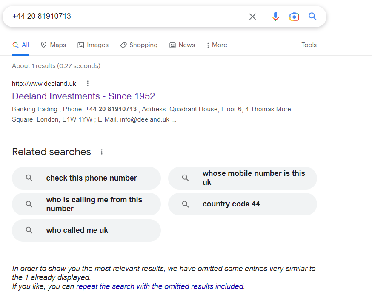Click magnifier icon in 'country code 44'
The height and width of the screenshot is (297, 372).
185,204
